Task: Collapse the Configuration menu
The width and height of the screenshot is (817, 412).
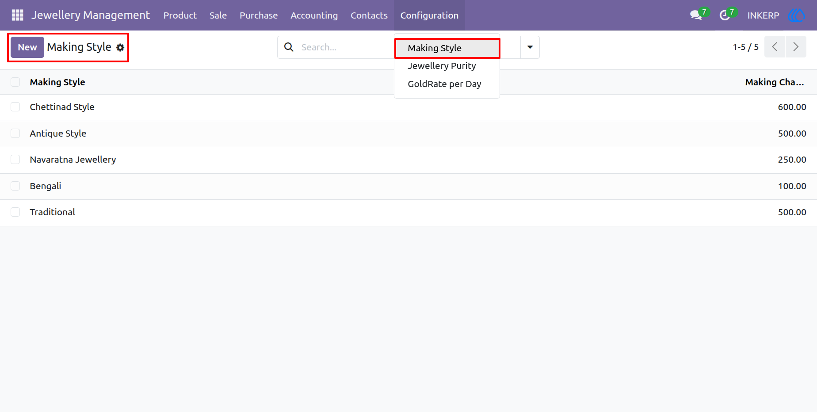Action: coord(429,15)
